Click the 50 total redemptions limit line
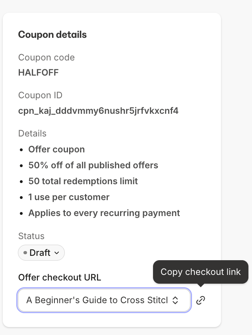 pyautogui.click(x=83, y=181)
